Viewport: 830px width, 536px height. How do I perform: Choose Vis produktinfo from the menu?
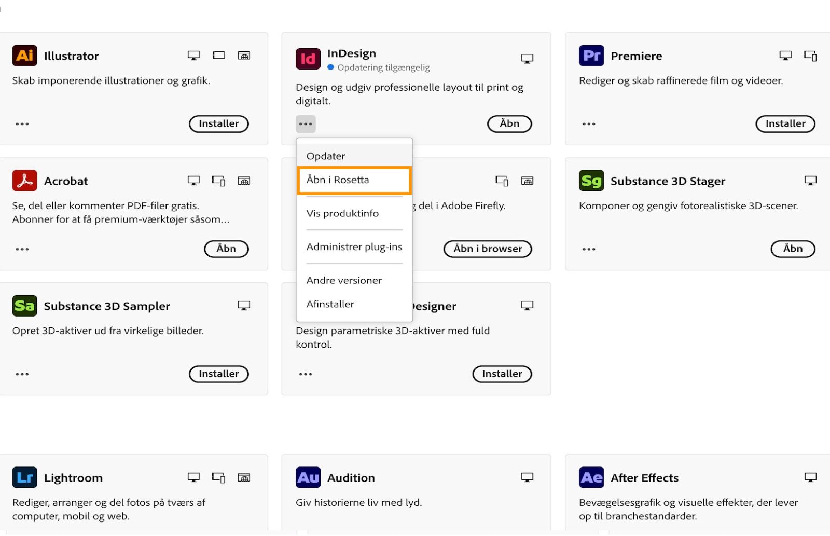pyautogui.click(x=354, y=213)
